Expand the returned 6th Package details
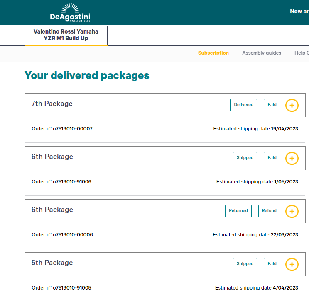 [292, 211]
